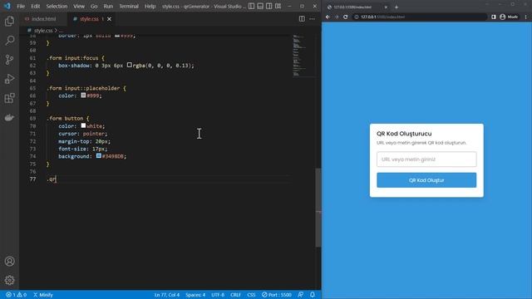This screenshot has width=532, height=299.
Task: Split the editor right
Action: (302, 19)
